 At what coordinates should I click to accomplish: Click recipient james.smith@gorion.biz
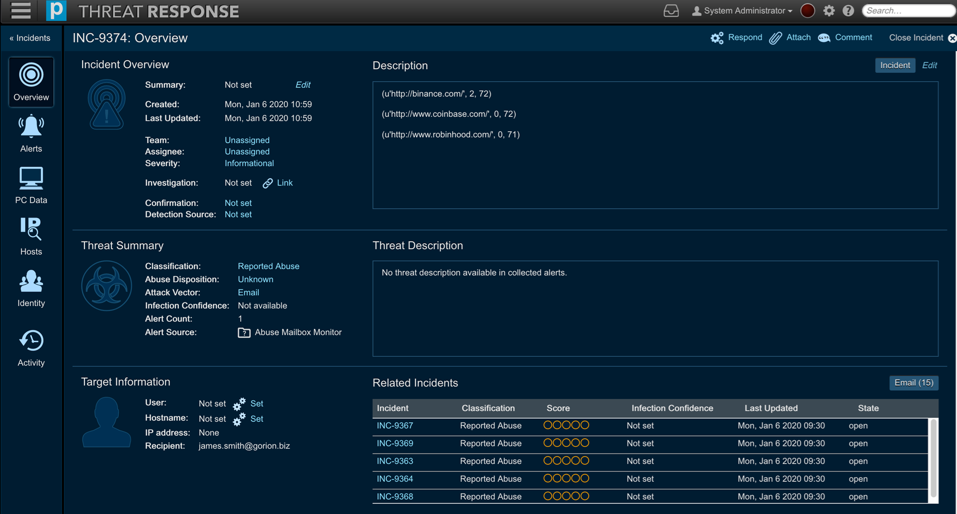(244, 446)
